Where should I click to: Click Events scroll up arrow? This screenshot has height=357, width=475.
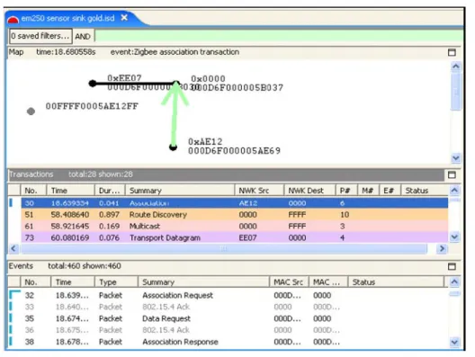click(x=454, y=281)
